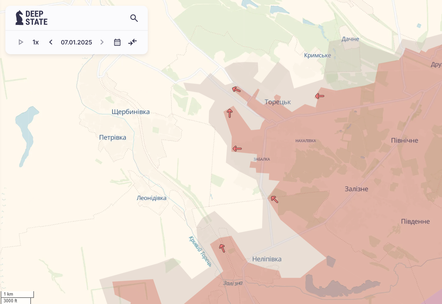The image size is (442, 304).
Task: Click the 3000 ft scale bar
Action: coord(16,301)
